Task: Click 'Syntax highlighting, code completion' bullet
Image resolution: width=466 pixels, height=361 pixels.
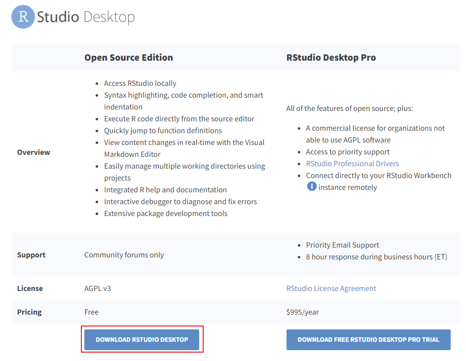Action: pos(183,101)
